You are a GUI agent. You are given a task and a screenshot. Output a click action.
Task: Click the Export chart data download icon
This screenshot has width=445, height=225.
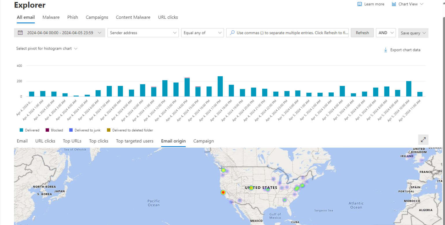pyautogui.click(x=386, y=50)
